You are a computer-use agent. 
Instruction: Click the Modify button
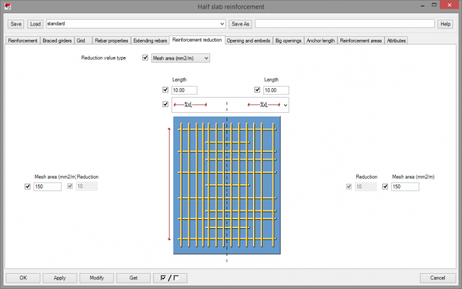coord(97,278)
